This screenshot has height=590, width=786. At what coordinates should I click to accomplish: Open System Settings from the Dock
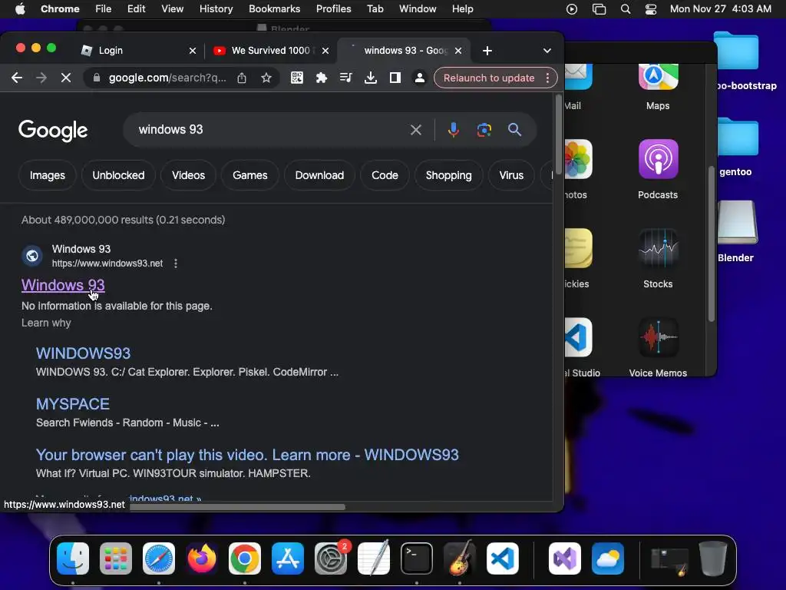[x=331, y=559]
